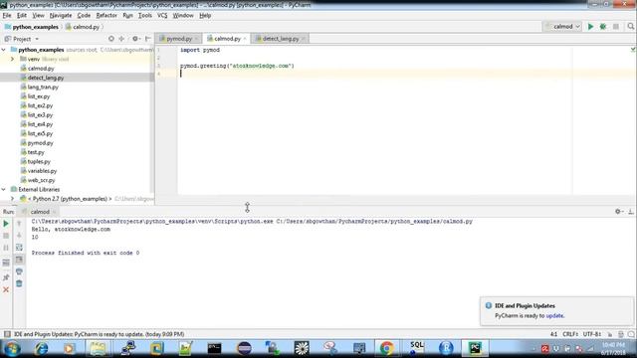Run calmod with the green play button

[590, 27]
